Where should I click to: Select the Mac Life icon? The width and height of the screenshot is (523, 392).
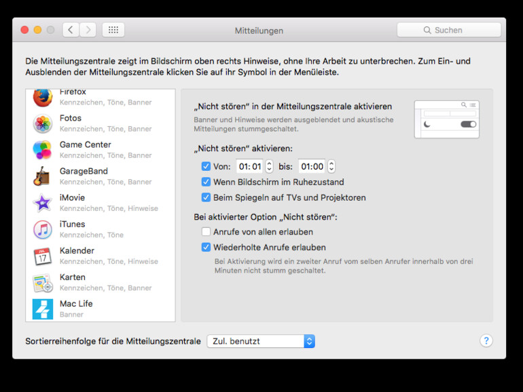[43, 309]
